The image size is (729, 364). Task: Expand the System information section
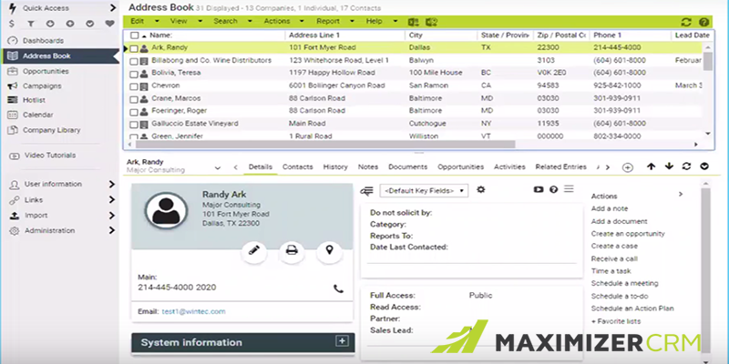pyautogui.click(x=343, y=341)
